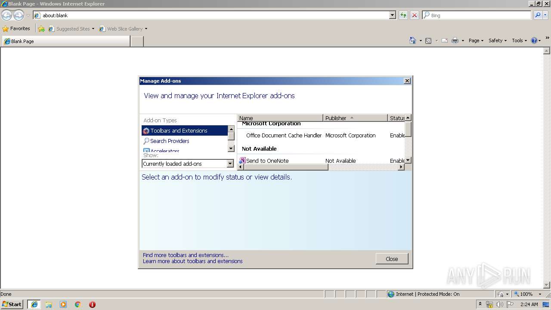
Task: Click the Add to Favorites Bar star icon
Action: pos(41,29)
